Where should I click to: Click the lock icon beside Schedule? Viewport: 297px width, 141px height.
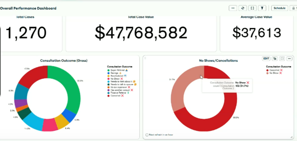[294, 8]
